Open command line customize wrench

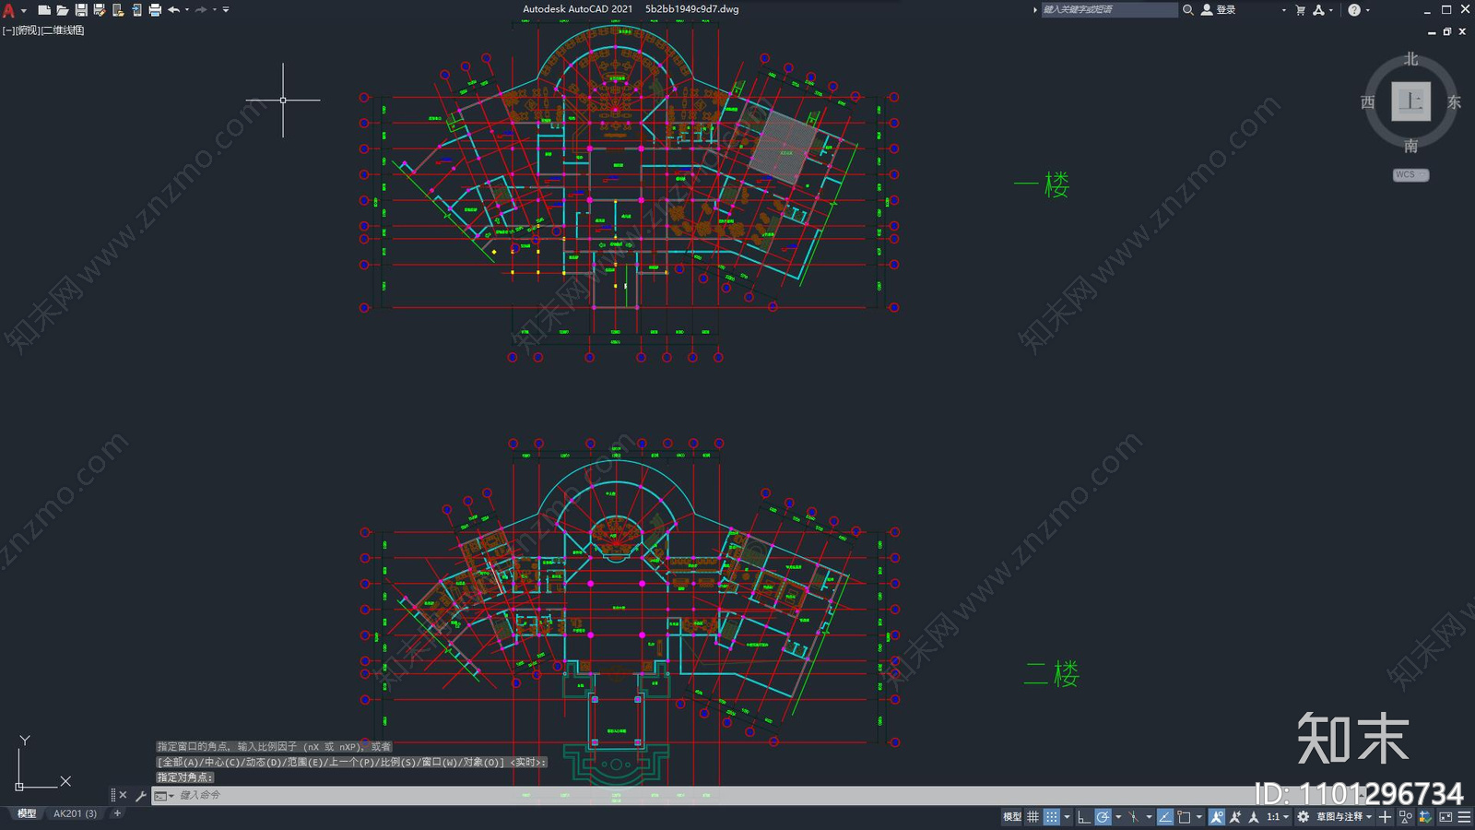click(x=140, y=795)
